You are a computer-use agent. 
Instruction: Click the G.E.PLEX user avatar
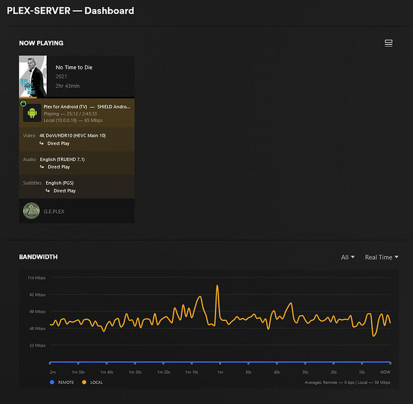tap(31, 211)
